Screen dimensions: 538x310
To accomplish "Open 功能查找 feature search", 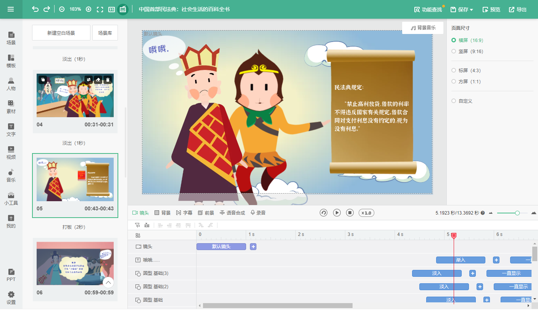I will [x=428, y=10].
